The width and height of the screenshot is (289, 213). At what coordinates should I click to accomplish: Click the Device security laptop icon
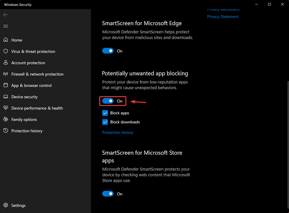tap(6, 97)
